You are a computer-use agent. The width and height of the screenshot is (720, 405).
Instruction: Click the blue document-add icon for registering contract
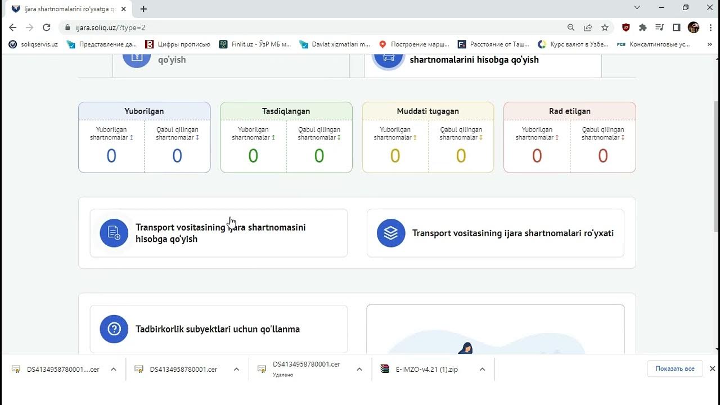tap(114, 233)
